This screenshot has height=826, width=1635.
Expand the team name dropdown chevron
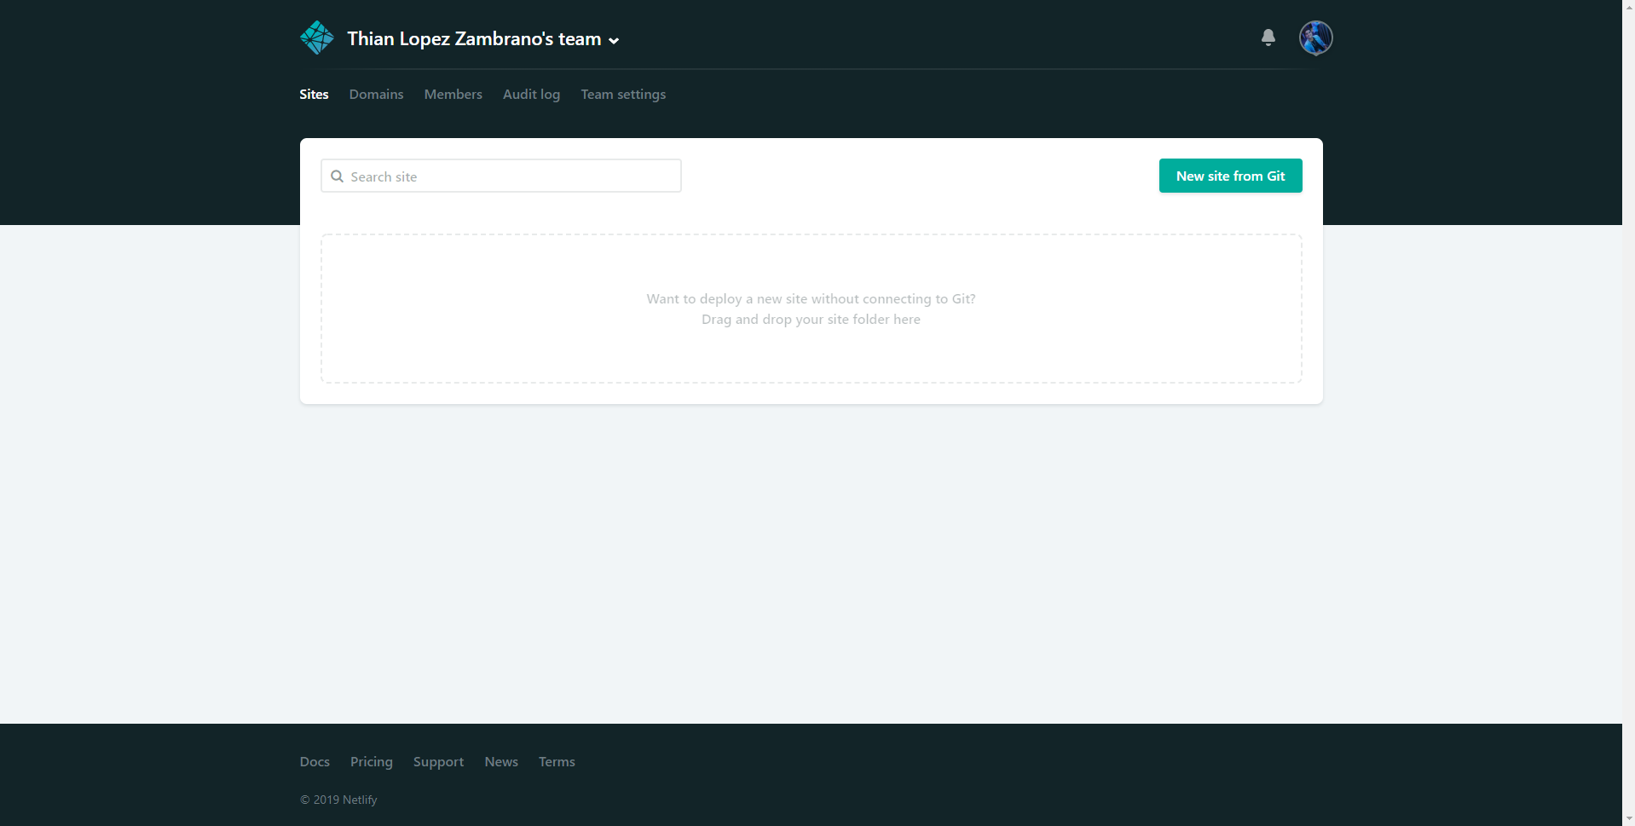(615, 40)
